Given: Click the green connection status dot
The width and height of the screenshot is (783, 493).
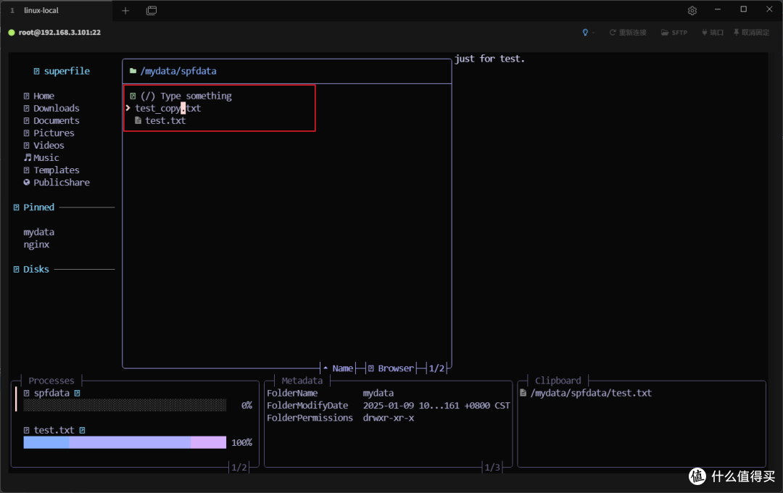Looking at the screenshot, I should click(x=12, y=33).
